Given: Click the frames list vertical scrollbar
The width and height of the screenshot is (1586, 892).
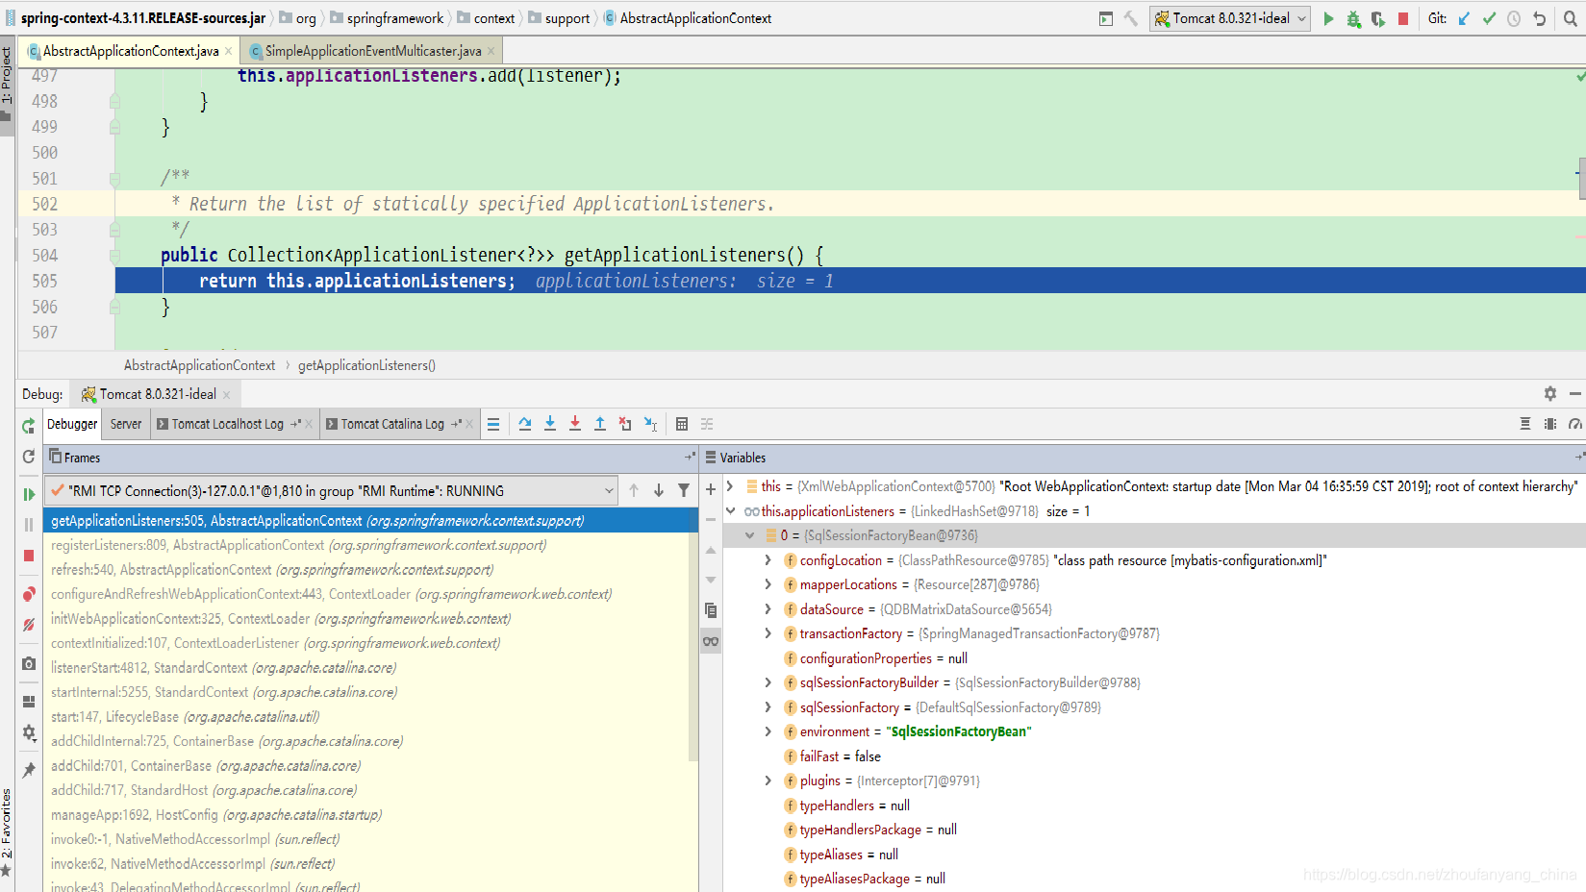Looking at the screenshot, I should coord(692,646).
